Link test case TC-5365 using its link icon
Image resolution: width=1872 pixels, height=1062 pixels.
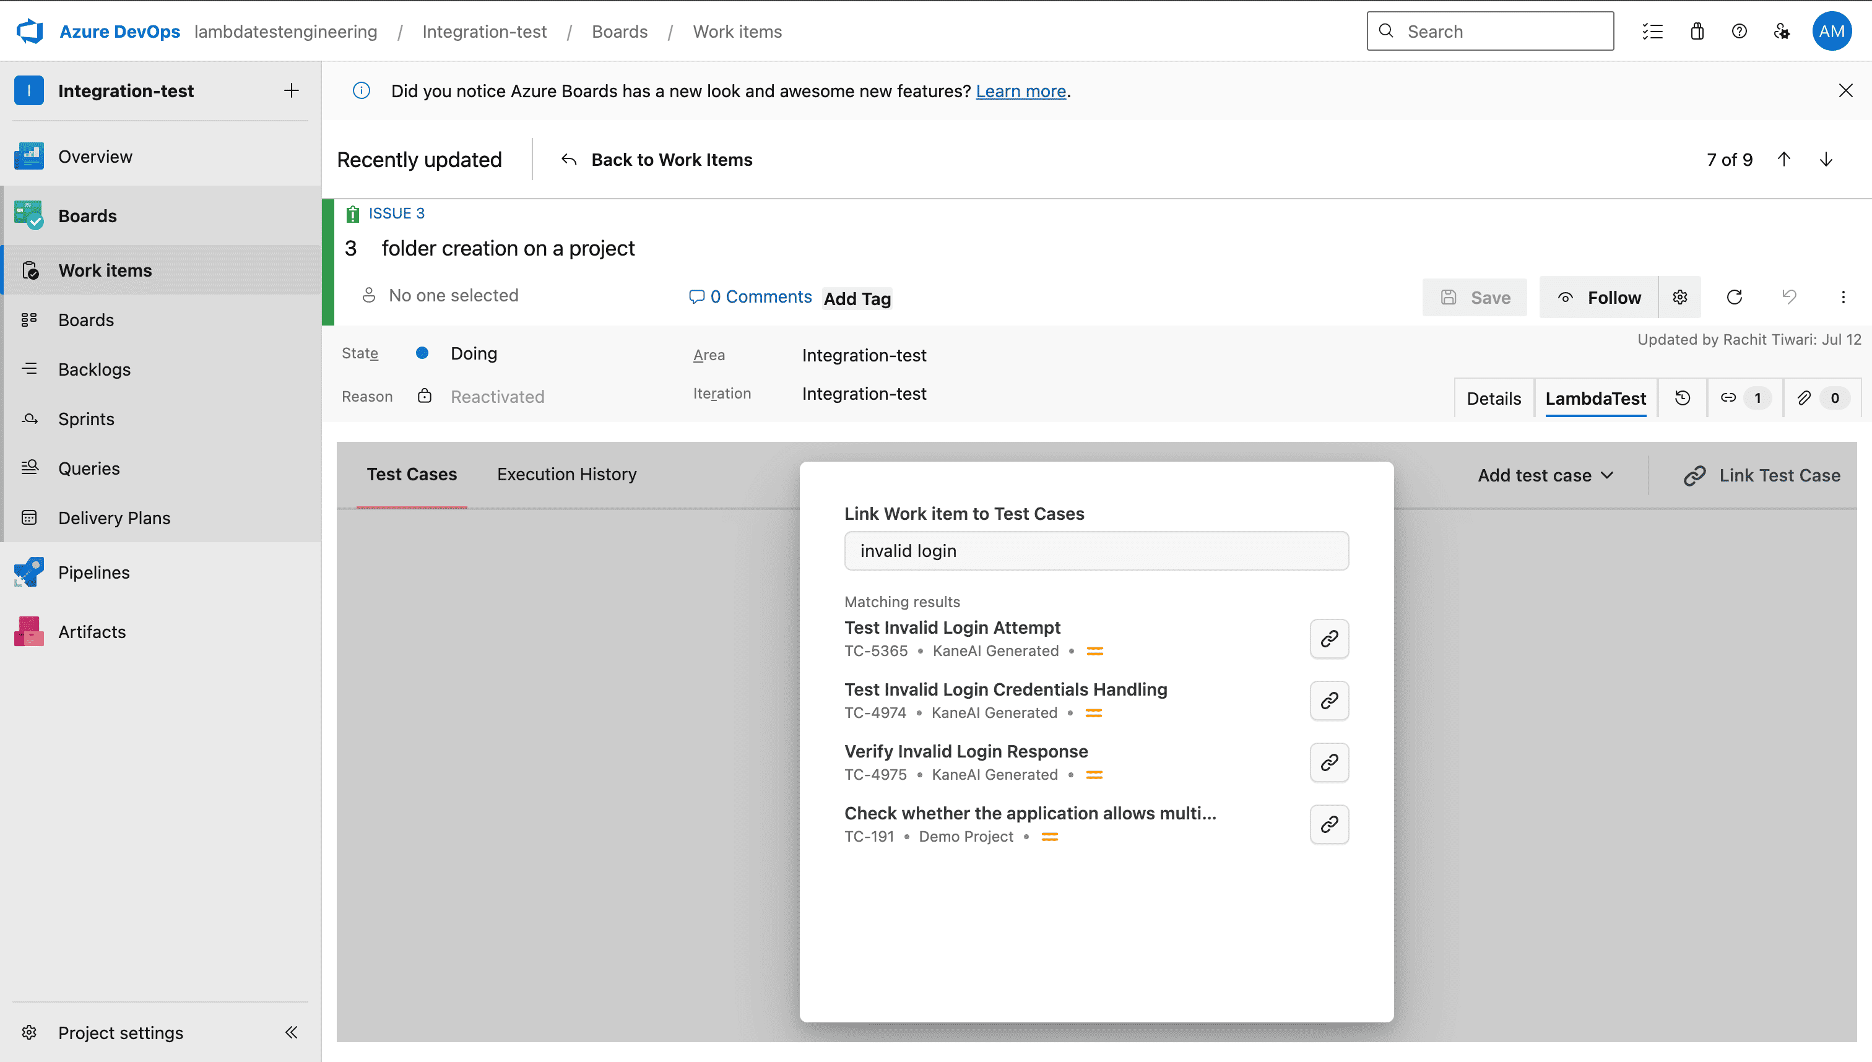1328,638
